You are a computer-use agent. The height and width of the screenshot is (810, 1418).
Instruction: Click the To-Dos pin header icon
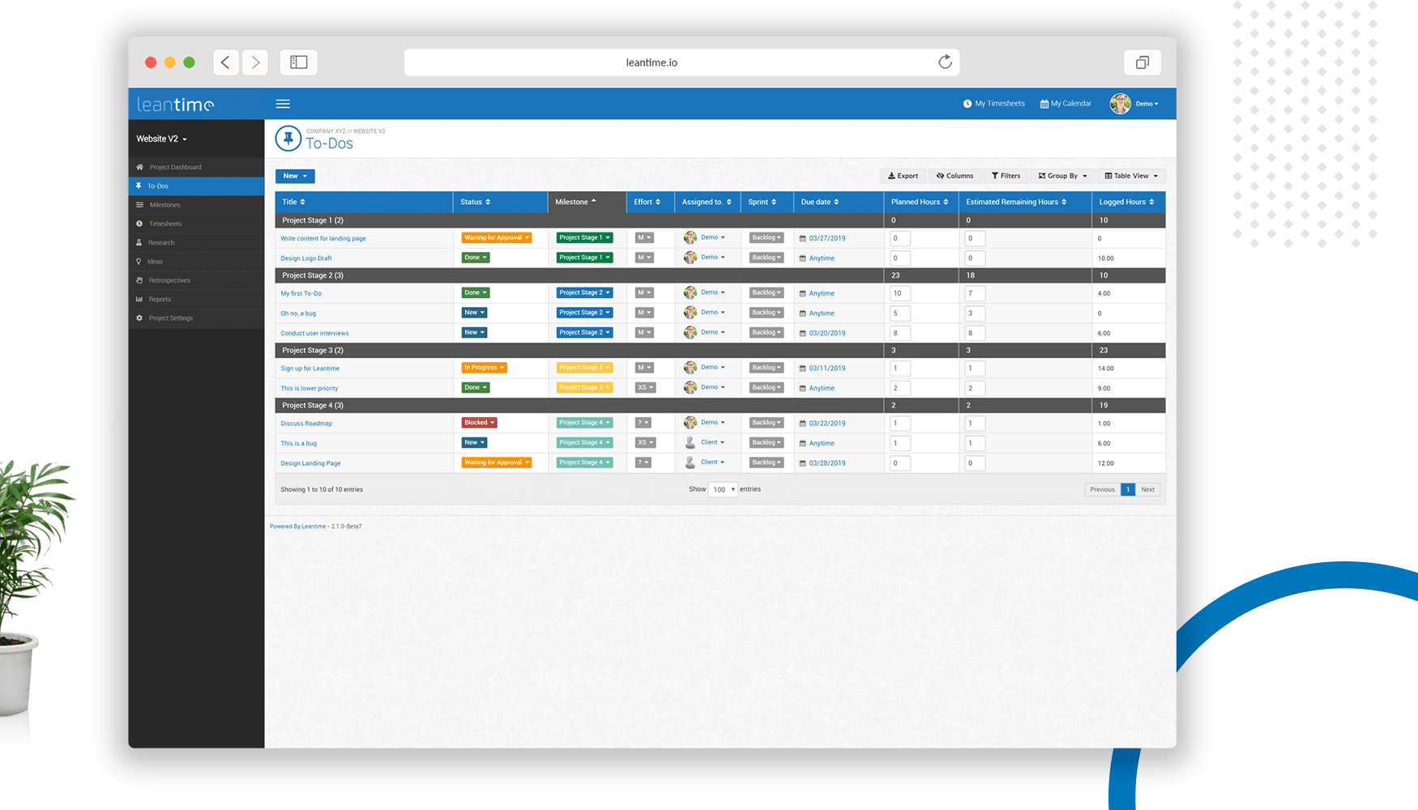[x=288, y=139]
